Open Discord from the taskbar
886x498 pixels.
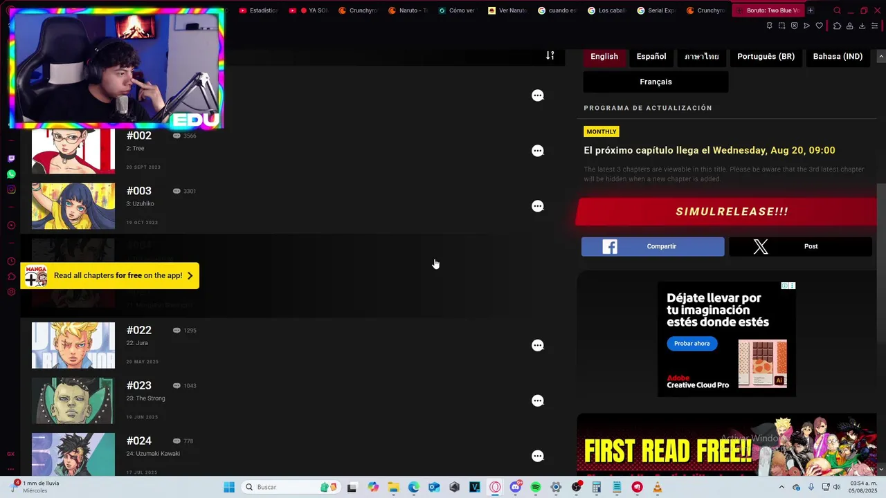(516, 487)
